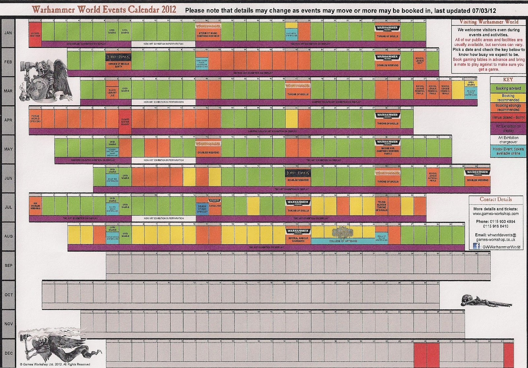
Task: Pick purple Art Exhibition on display key entry
Action: click(x=508, y=128)
